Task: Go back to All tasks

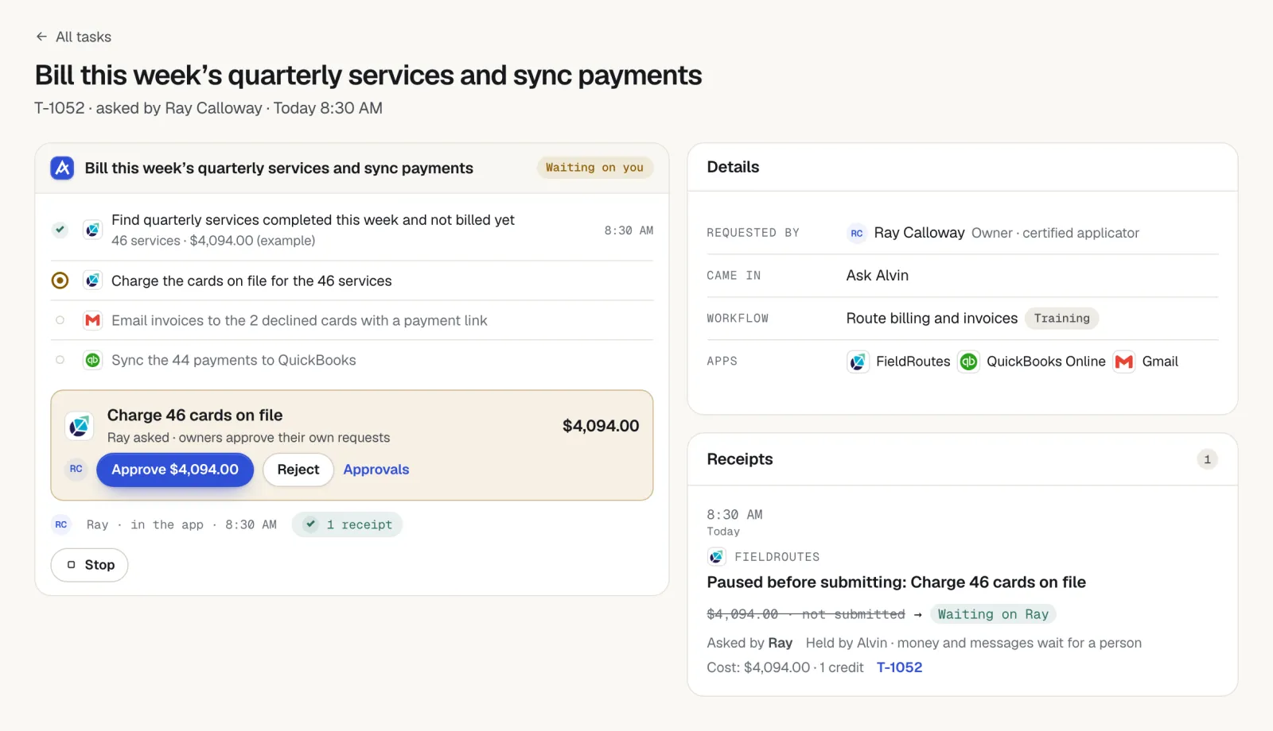Action: [x=73, y=37]
